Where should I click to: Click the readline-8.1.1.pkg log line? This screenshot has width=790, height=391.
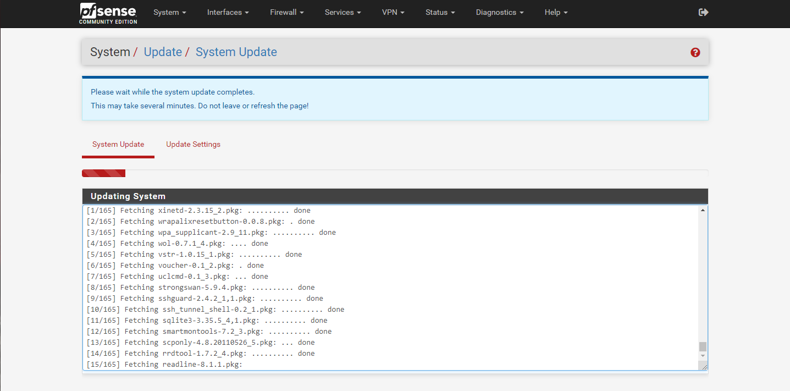164,365
